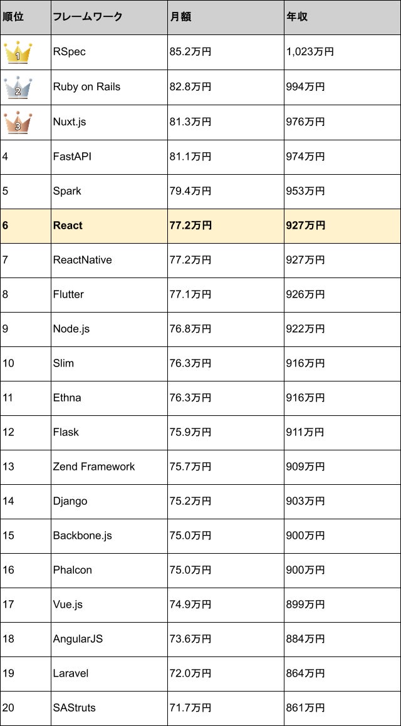Click RSpec's 1,023万円 annual income cell
The height and width of the screenshot is (726, 401).
point(342,53)
